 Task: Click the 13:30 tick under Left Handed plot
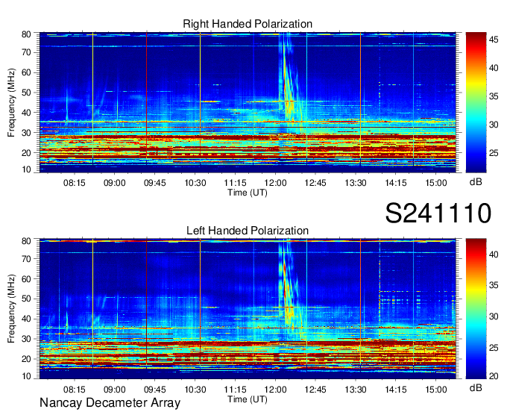[x=356, y=390]
